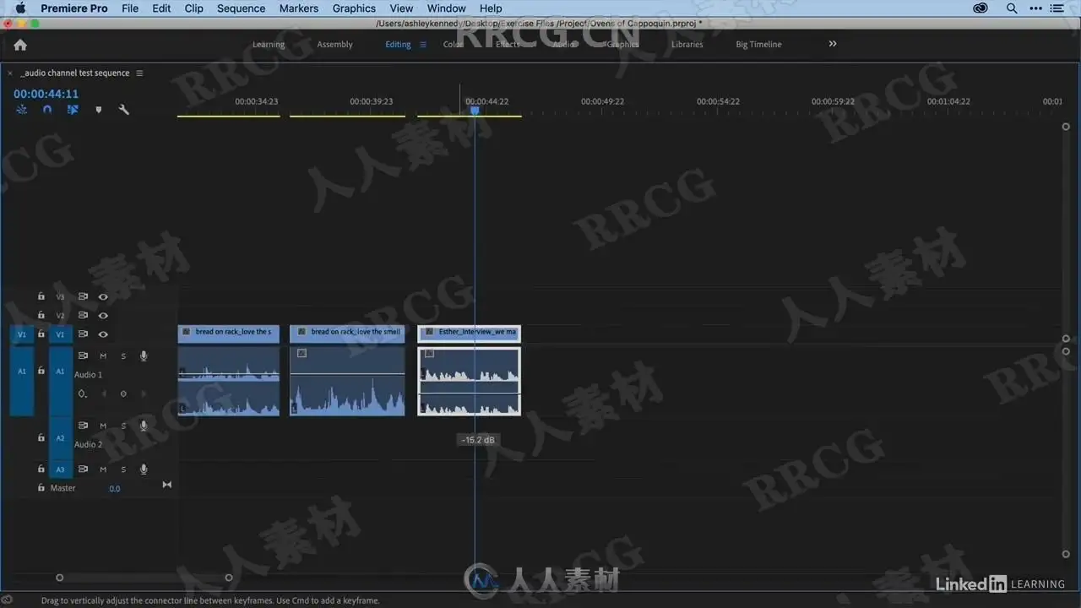This screenshot has height=608, width=1081.
Task: Click the Master track output icon
Action: coord(166,485)
